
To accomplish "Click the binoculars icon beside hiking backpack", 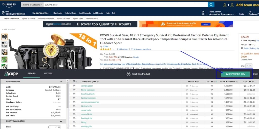I will 74,90.
